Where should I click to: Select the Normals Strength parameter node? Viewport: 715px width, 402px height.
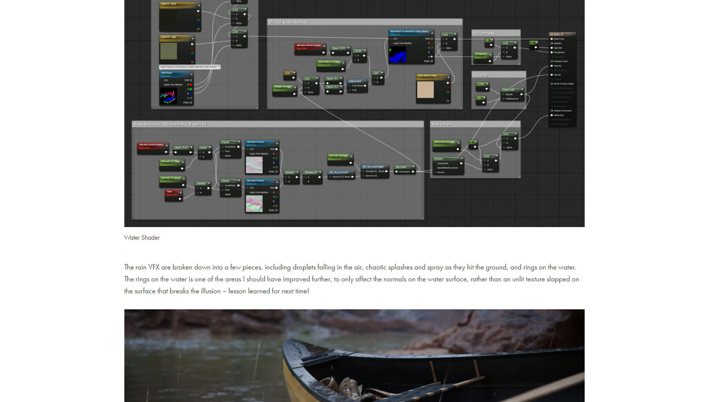pos(341,159)
